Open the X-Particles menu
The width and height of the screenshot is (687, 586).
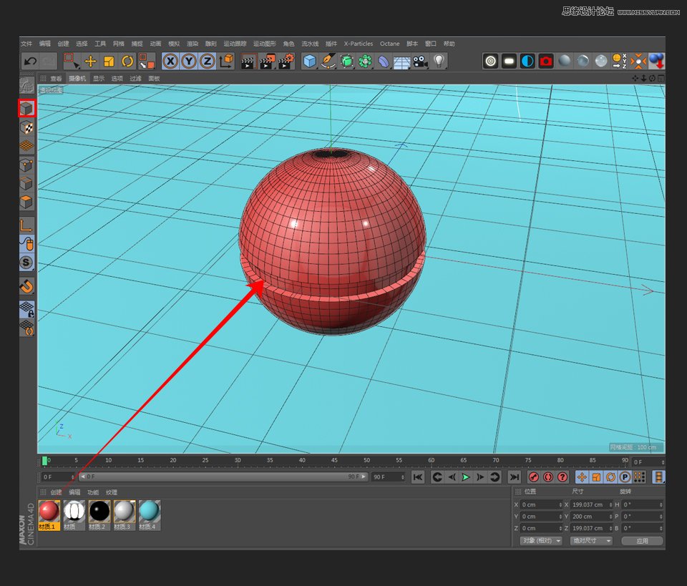coord(358,43)
